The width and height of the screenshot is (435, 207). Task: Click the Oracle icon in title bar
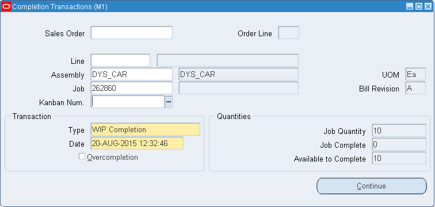6,7
